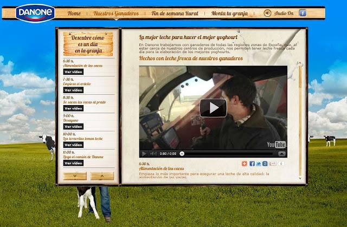Open Nuestros Ganaderos section

click(x=116, y=14)
